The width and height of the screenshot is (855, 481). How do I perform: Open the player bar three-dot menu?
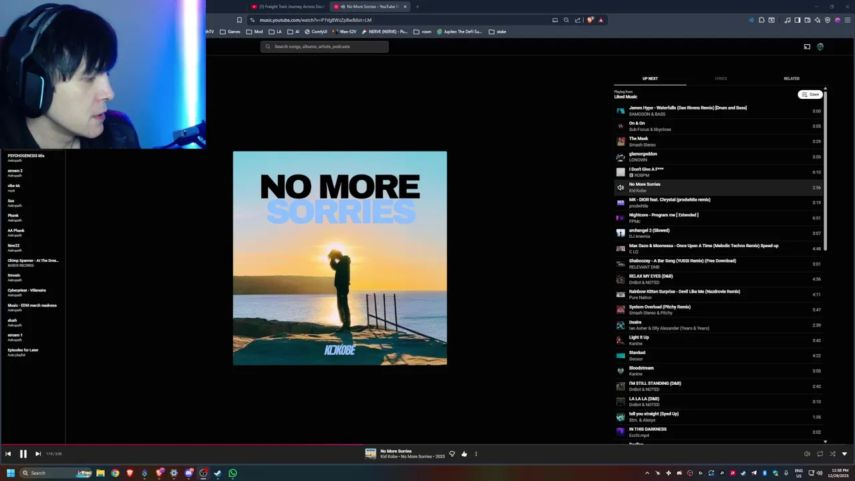pos(476,454)
